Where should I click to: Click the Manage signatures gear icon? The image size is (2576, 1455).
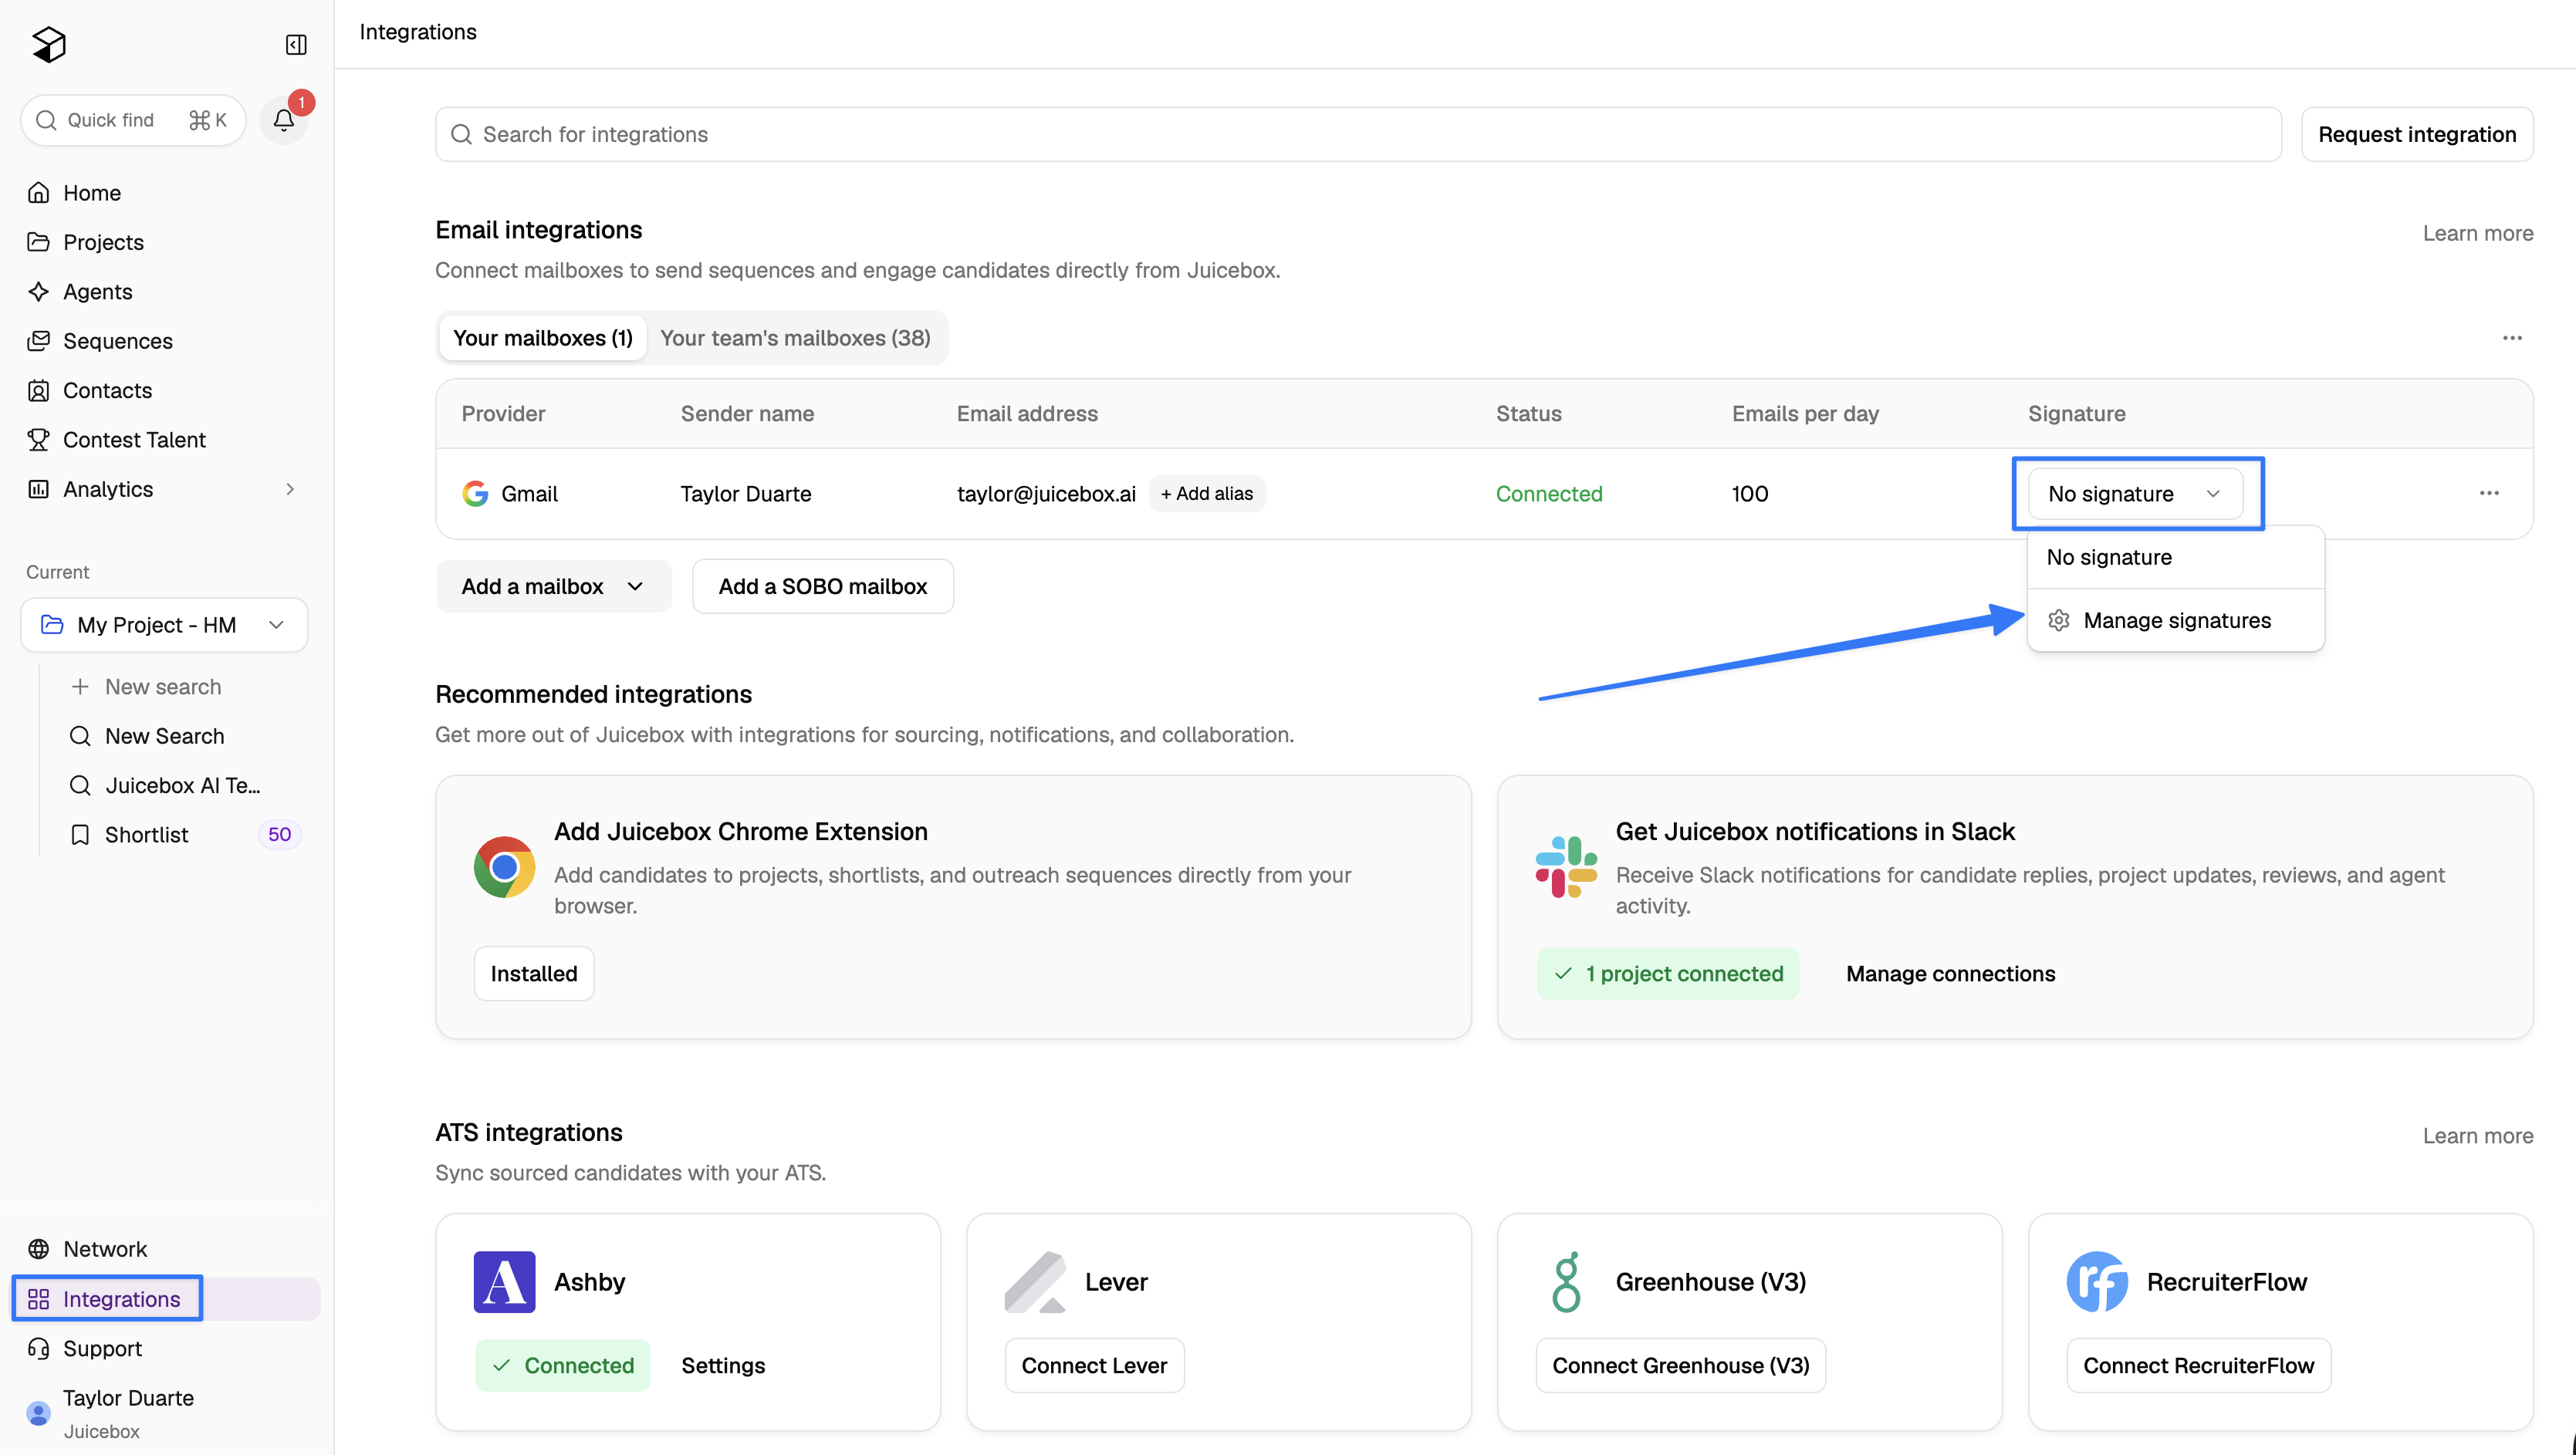click(x=2058, y=620)
